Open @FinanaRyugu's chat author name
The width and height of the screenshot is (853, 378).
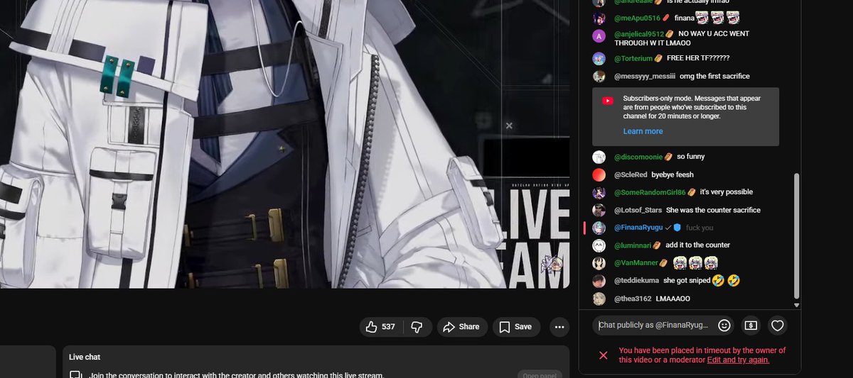click(x=638, y=228)
